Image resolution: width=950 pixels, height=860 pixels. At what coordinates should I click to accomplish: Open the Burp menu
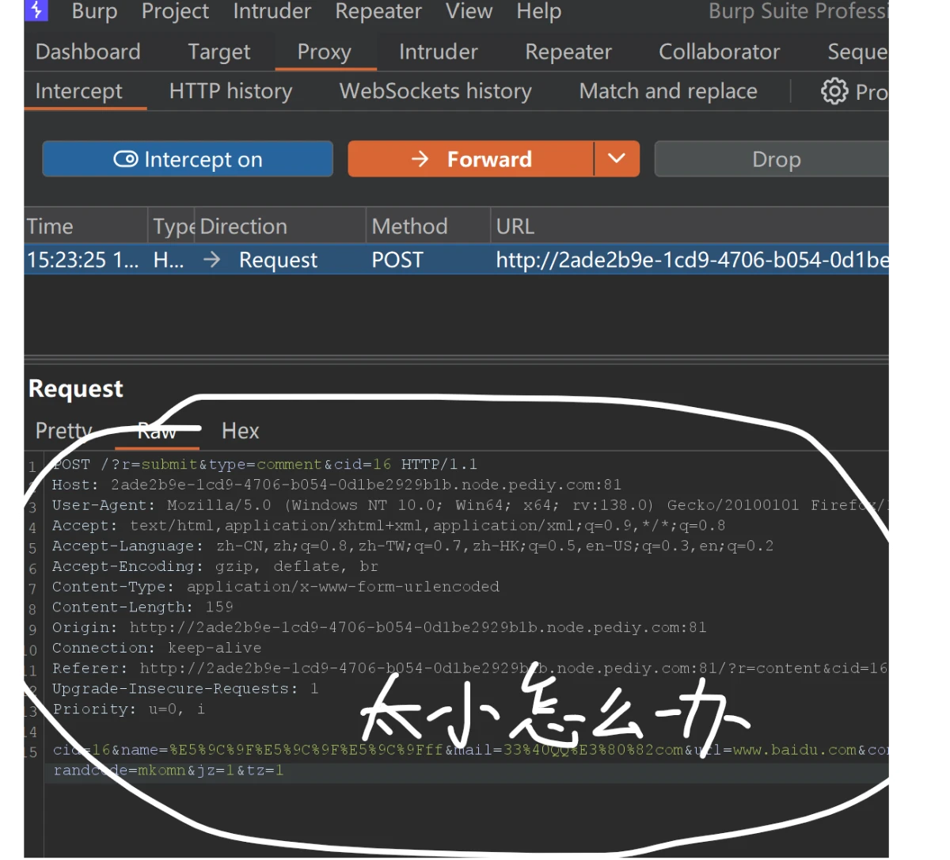point(94,12)
